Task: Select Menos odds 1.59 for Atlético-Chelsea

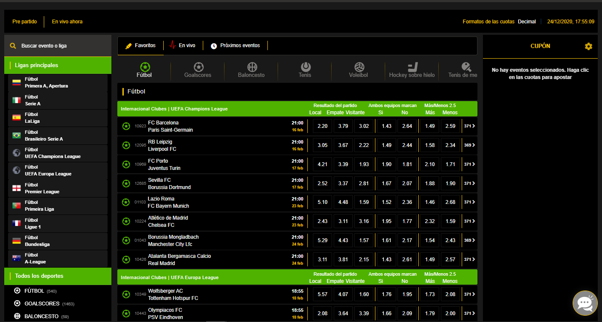Action: click(451, 221)
